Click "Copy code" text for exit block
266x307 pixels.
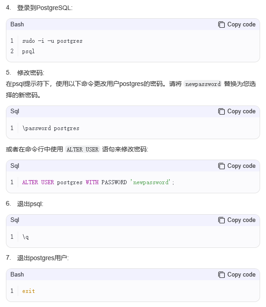[x=241, y=275]
